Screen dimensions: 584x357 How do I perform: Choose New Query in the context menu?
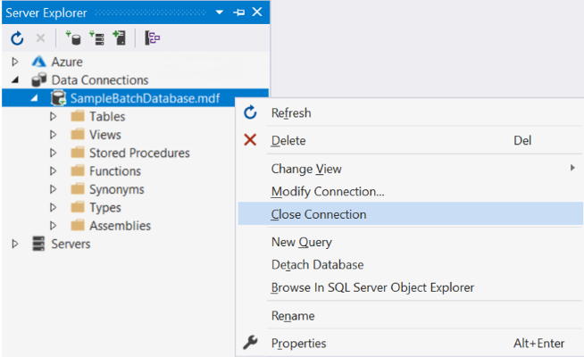(411, 242)
